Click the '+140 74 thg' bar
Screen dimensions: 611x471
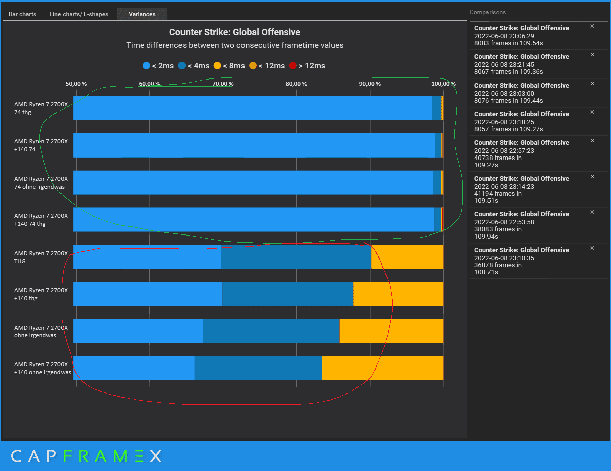pos(258,220)
